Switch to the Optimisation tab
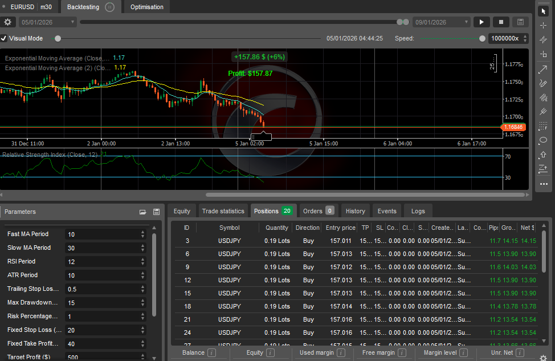The height and width of the screenshot is (361, 555). pyautogui.click(x=146, y=7)
